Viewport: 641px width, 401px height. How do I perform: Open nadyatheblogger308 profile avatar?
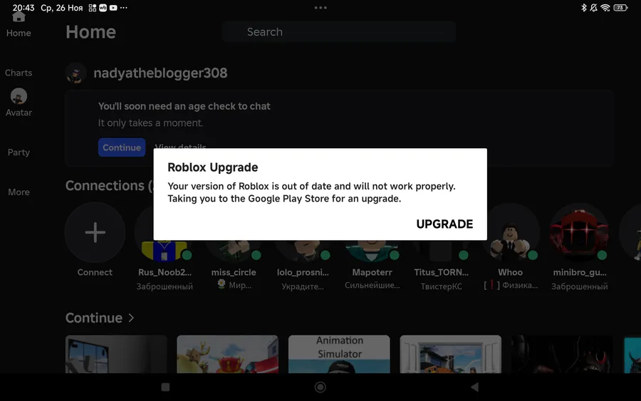[75, 73]
